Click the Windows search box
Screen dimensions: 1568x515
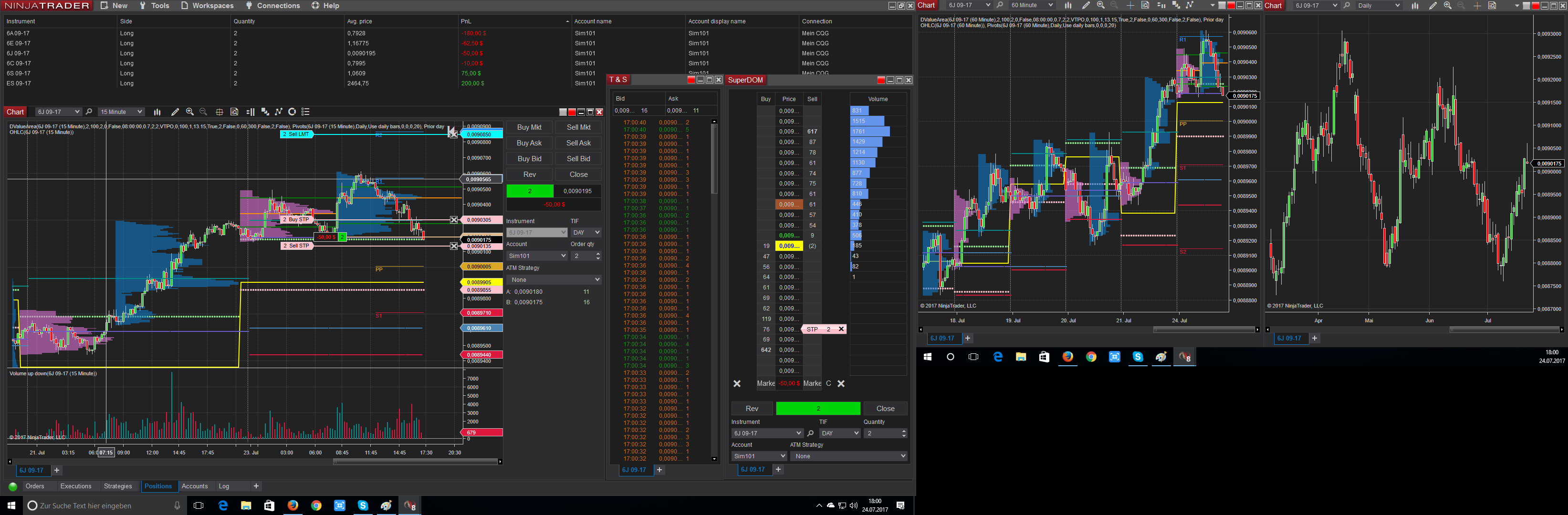105,505
